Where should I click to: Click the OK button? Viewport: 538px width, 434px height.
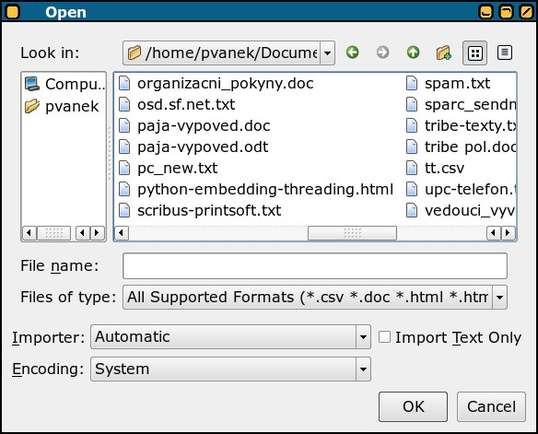[413, 407]
